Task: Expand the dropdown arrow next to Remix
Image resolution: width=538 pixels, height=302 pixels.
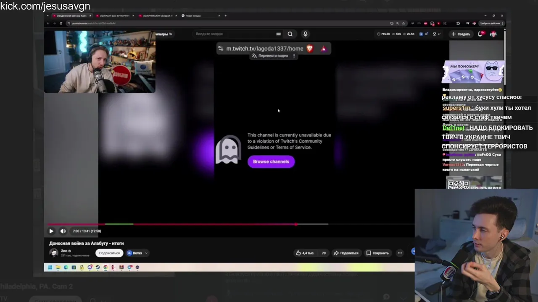Action: pos(146,253)
